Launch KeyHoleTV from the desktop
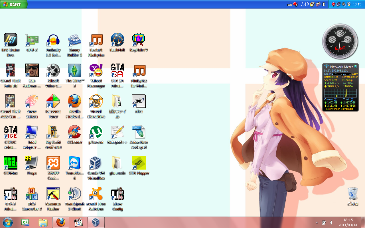This screenshot has width=365, height=228. click(139, 42)
